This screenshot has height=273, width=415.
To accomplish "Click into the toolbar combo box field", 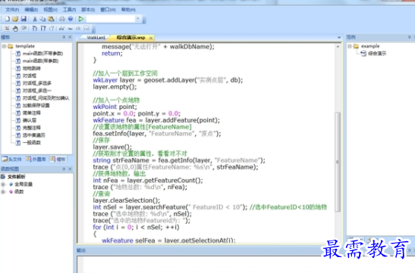I will click(x=111, y=19).
